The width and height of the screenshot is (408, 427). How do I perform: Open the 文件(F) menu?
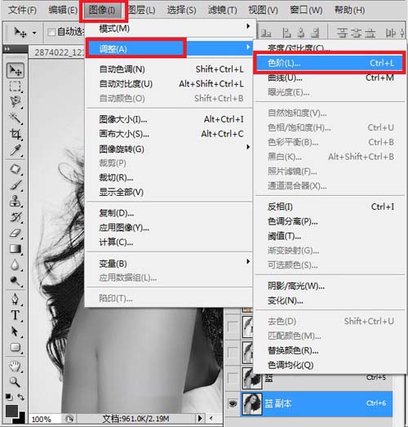[x=22, y=11]
